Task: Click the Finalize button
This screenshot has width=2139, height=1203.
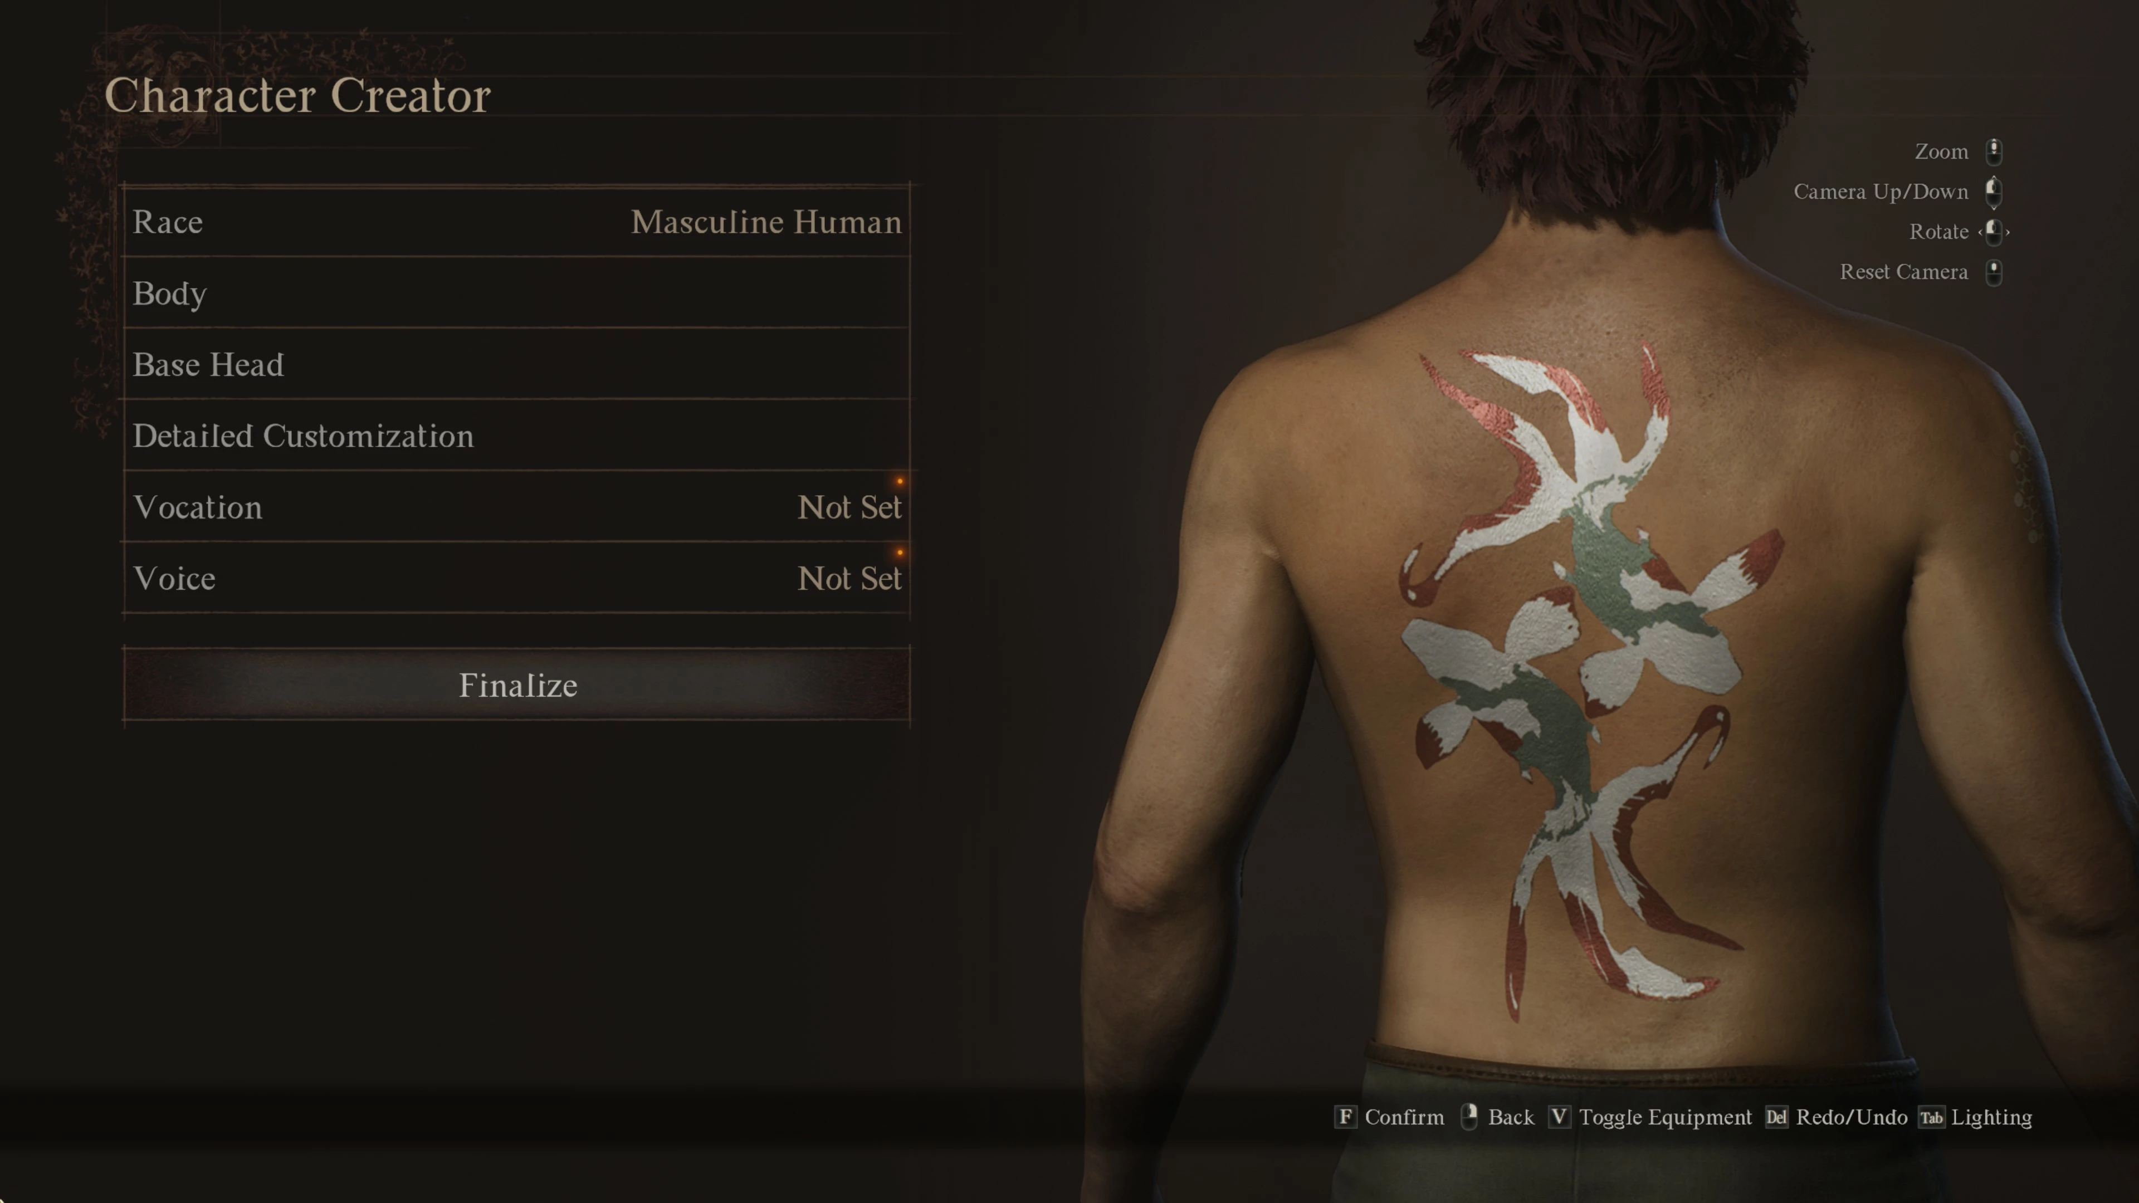Action: pyautogui.click(x=516, y=684)
